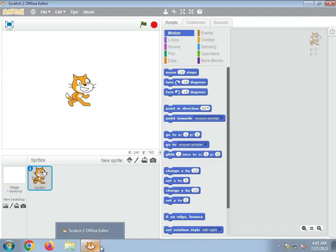Reset scripts area zoom
Image resolution: width=336 pixels, height=252 pixels.
pos(312,228)
